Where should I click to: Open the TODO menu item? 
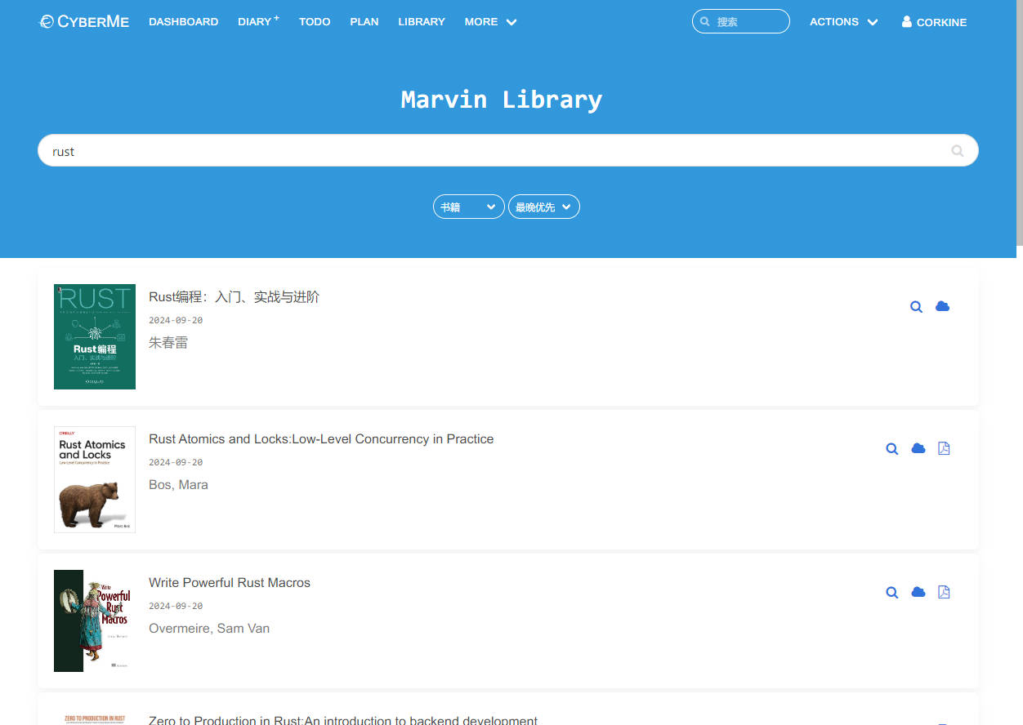315,22
